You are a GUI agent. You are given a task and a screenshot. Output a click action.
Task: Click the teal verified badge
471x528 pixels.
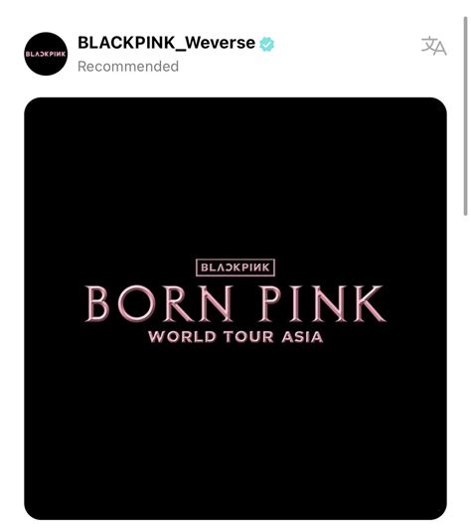(266, 44)
